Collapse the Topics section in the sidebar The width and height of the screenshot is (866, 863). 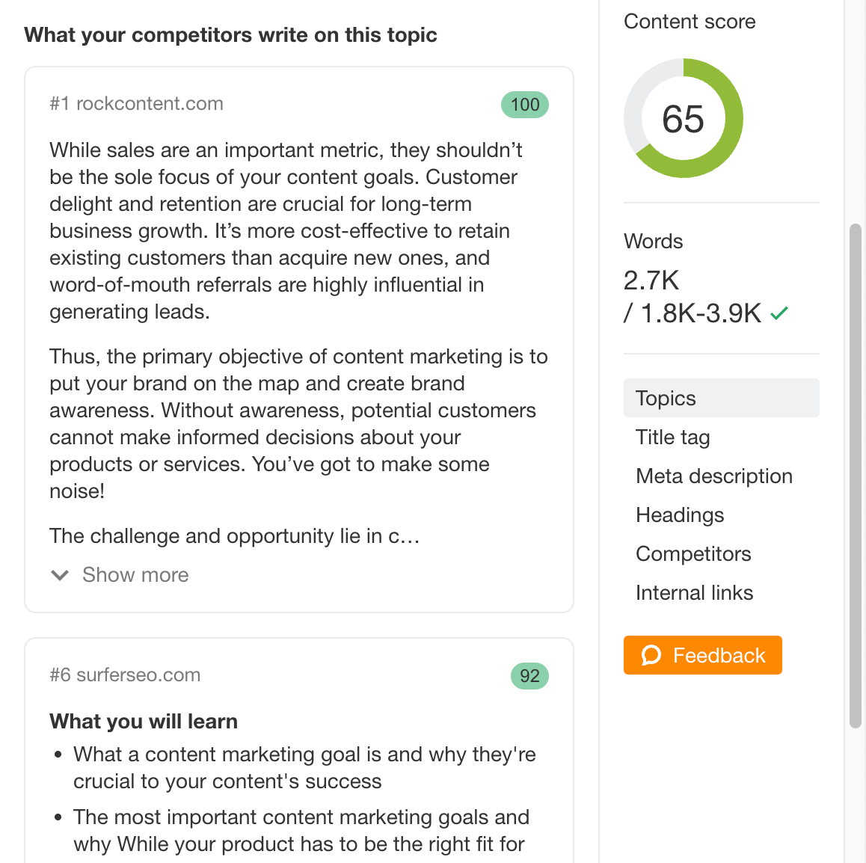(665, 398)
